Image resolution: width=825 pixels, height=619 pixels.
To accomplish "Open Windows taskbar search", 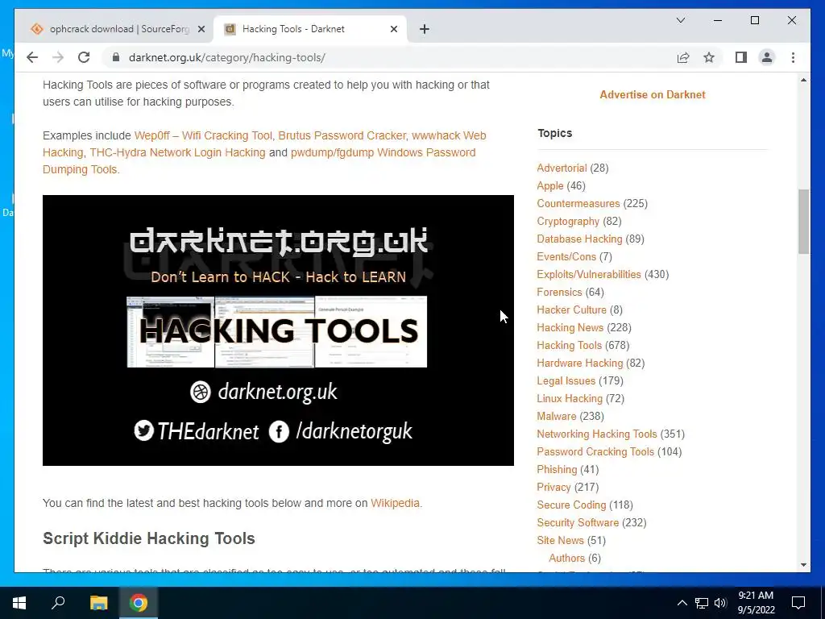I will [x=58, y=603].
